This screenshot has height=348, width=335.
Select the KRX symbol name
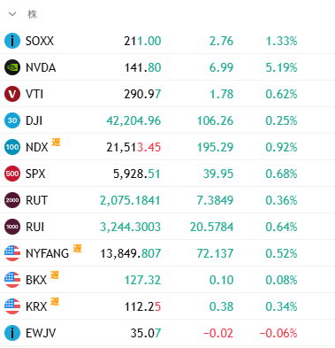36,306
